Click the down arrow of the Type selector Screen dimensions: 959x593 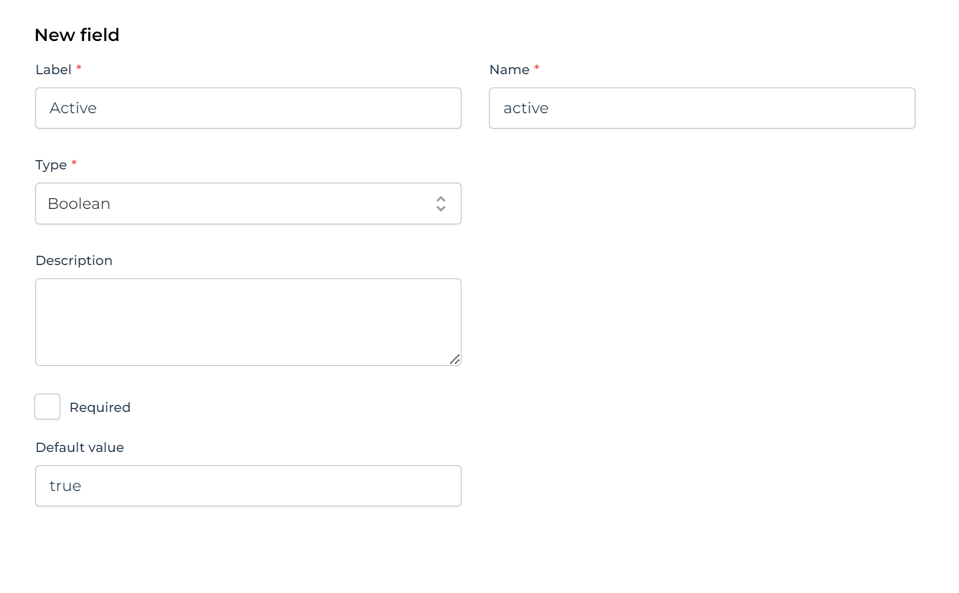[x=440, y=209]
